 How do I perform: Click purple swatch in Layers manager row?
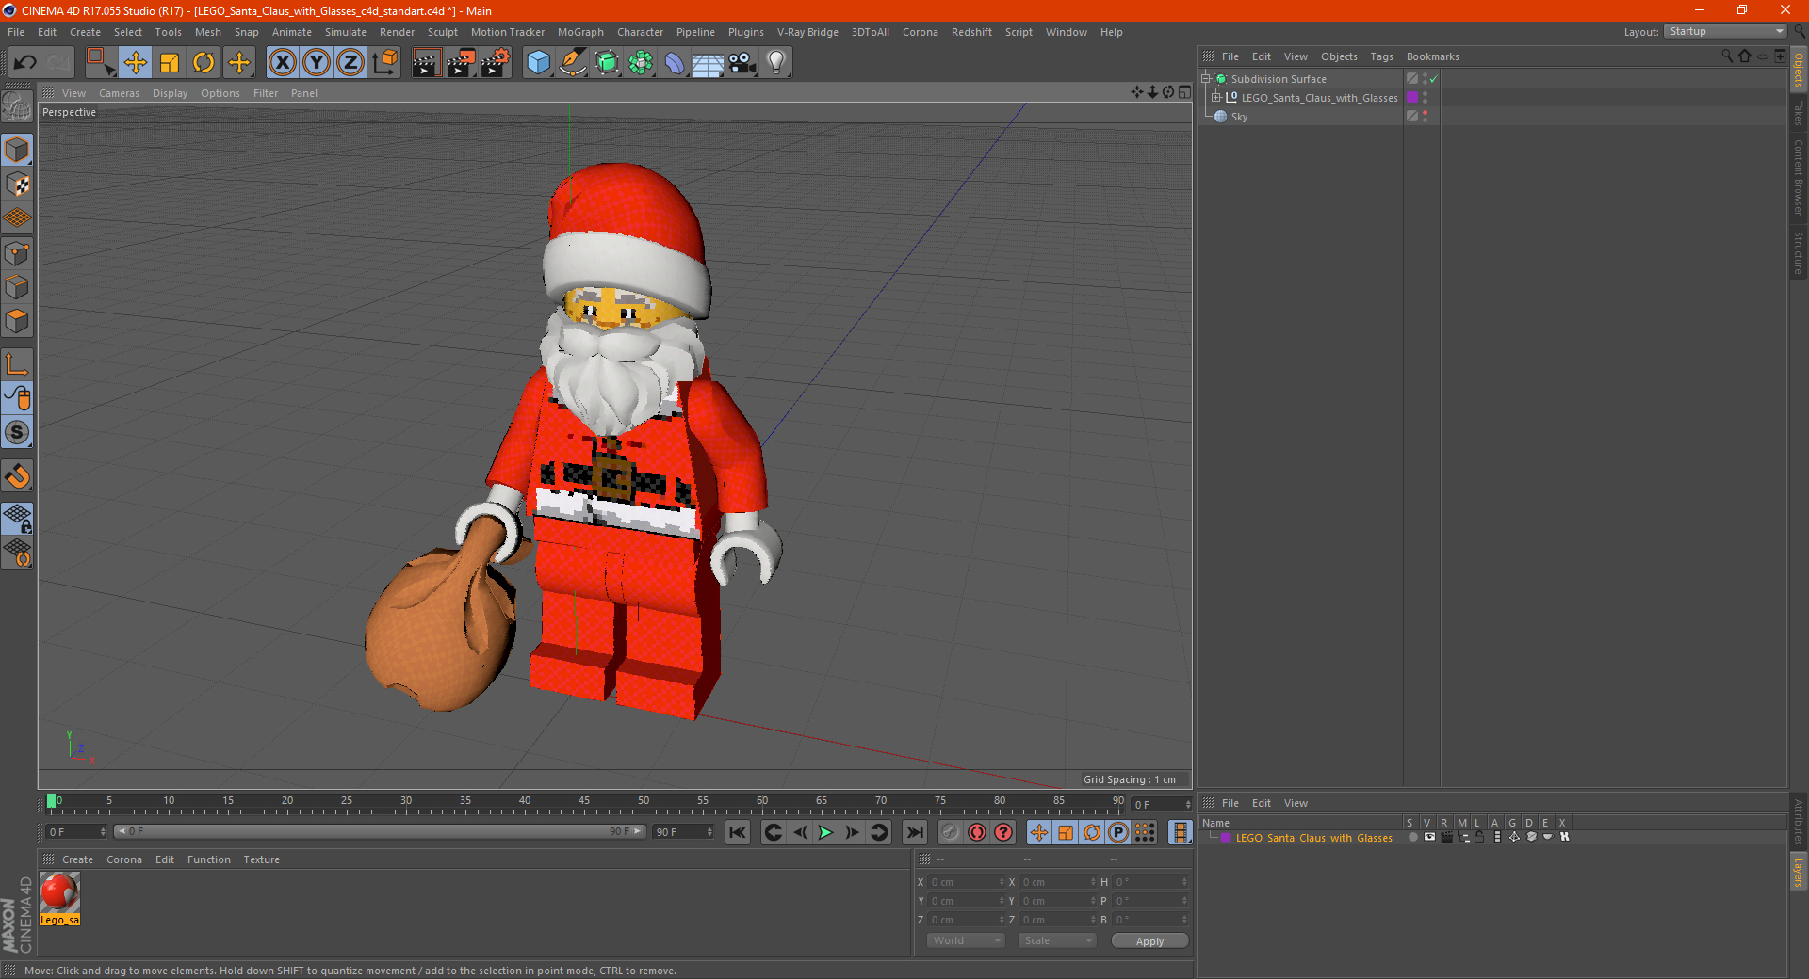pos(1226,838)
